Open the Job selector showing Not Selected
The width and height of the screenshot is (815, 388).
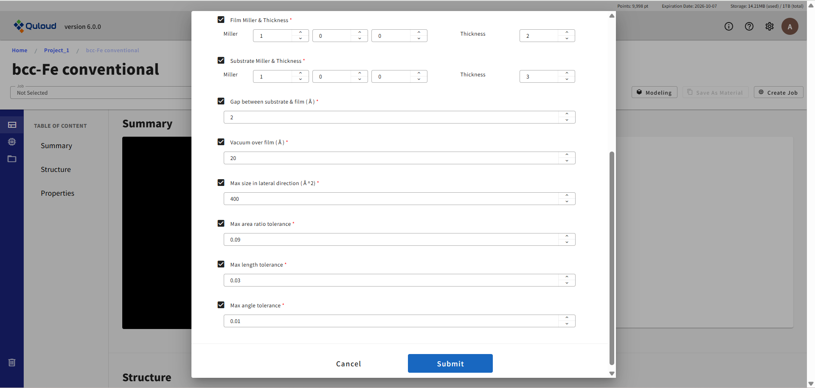click(102, 92)
